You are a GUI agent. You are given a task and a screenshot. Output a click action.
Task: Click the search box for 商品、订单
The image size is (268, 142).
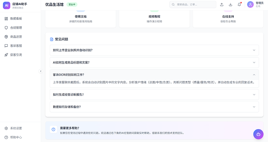click(x=193, y=4)
